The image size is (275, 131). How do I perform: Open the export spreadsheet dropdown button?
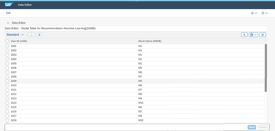[253, 35]
